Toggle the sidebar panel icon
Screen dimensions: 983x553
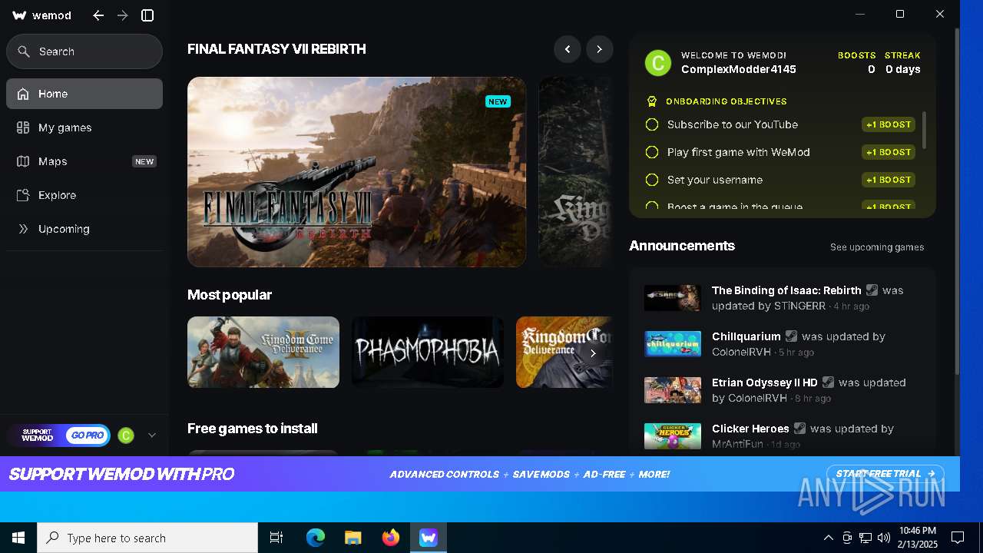point(147,15)
